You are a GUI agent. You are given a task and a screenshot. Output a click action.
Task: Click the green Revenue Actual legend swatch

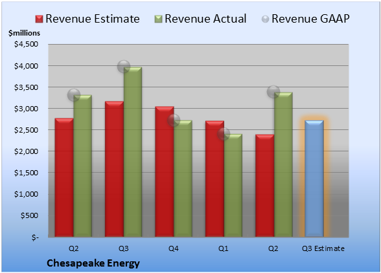pyautogui.click(x=158, y=19)
